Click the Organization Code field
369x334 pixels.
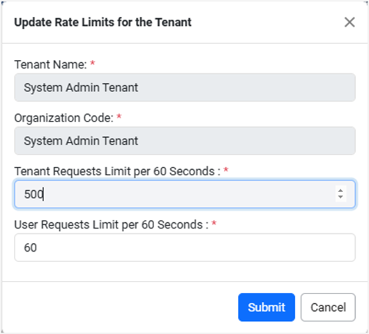pos(185,140)
